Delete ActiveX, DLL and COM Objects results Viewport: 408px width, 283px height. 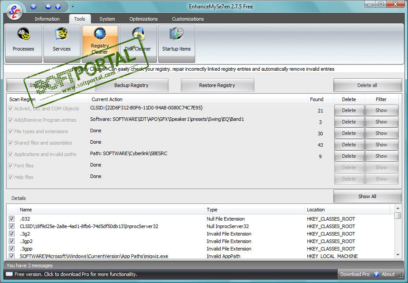pyautogui.click(x=349, y=110)
